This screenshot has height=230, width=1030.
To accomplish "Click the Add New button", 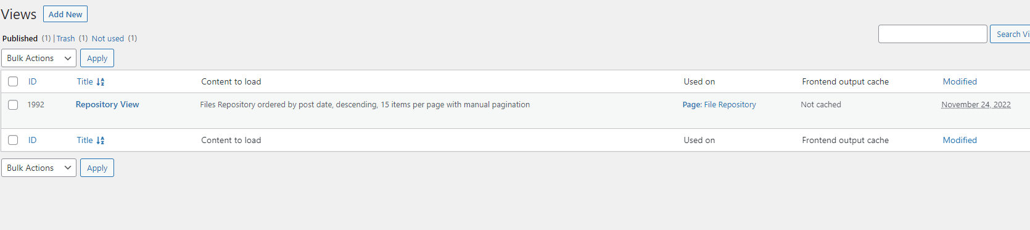I will (x=65, y=14).
